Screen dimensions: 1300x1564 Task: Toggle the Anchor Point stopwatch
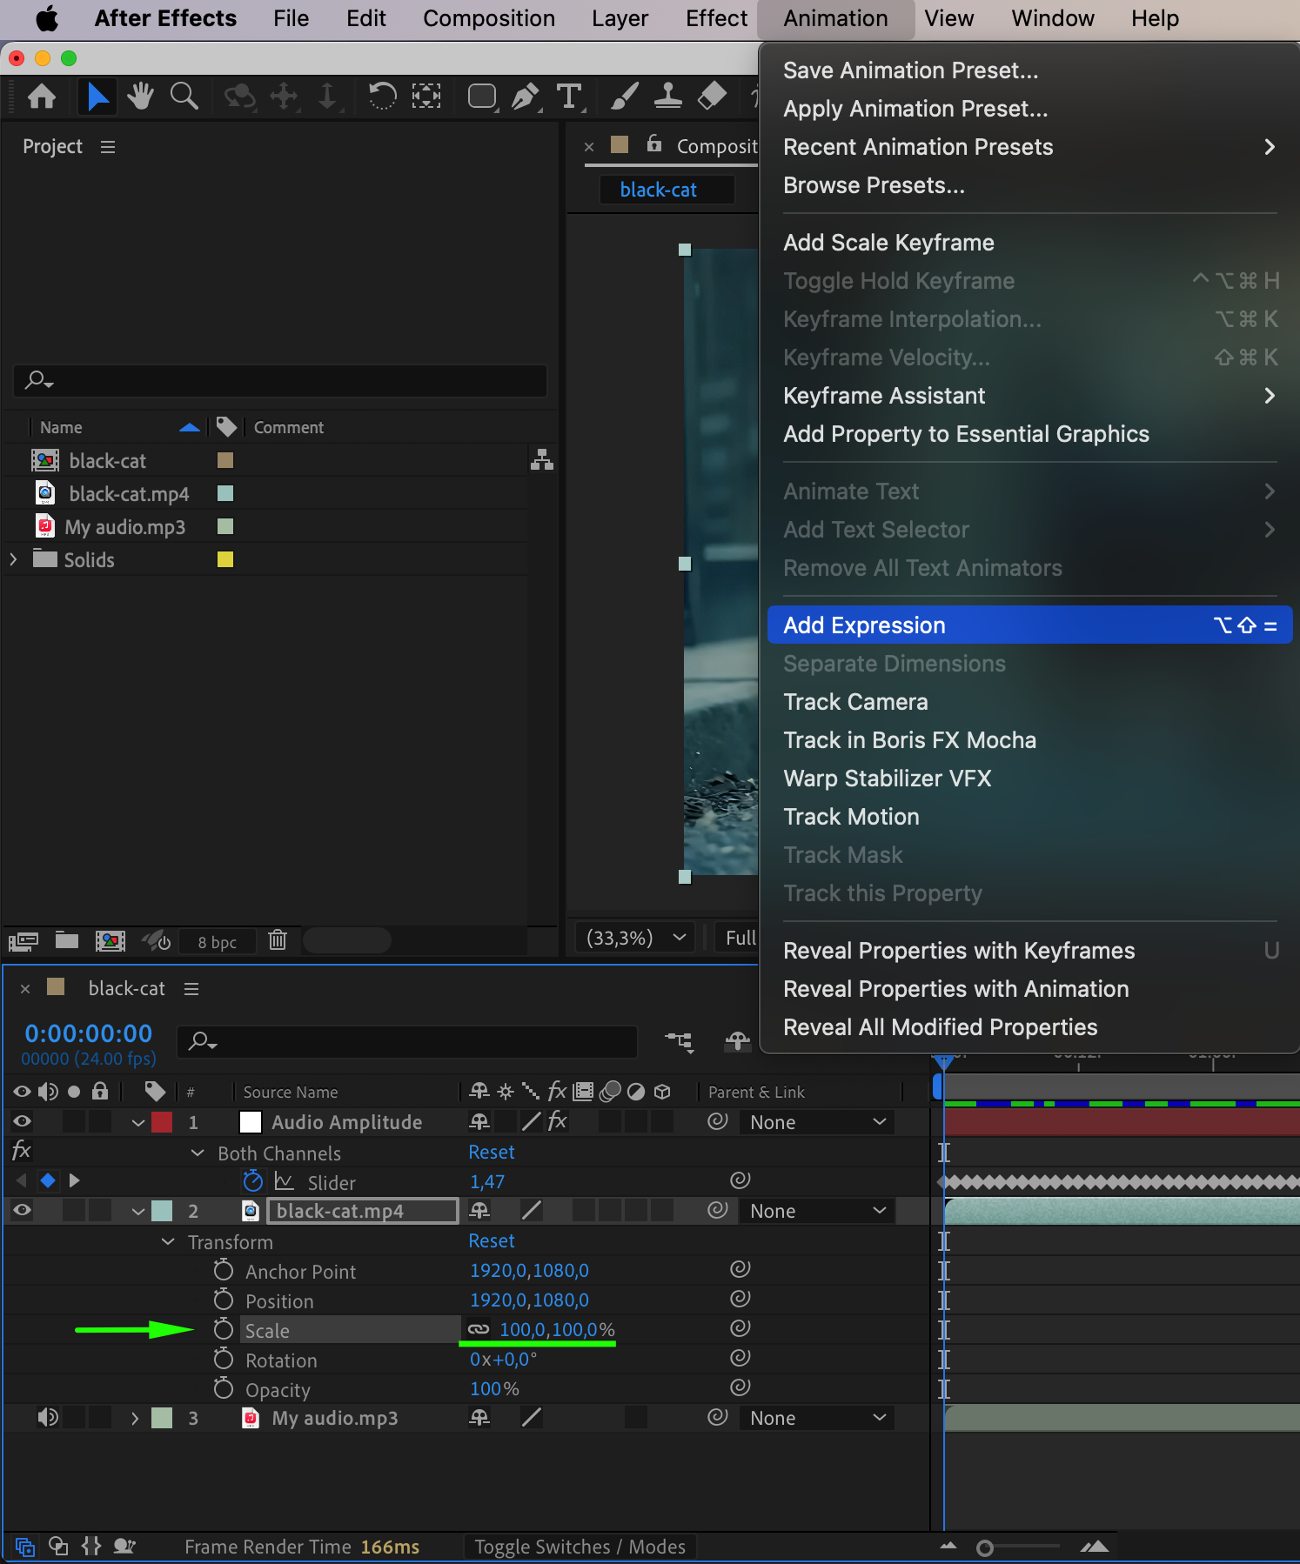224,1270
